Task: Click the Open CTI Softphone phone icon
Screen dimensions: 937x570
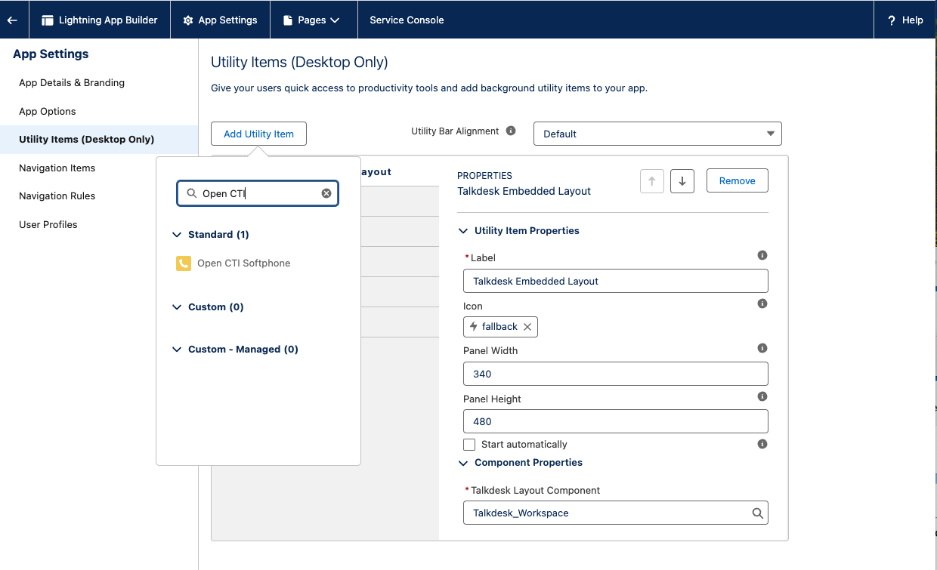Action: point(183,263)
